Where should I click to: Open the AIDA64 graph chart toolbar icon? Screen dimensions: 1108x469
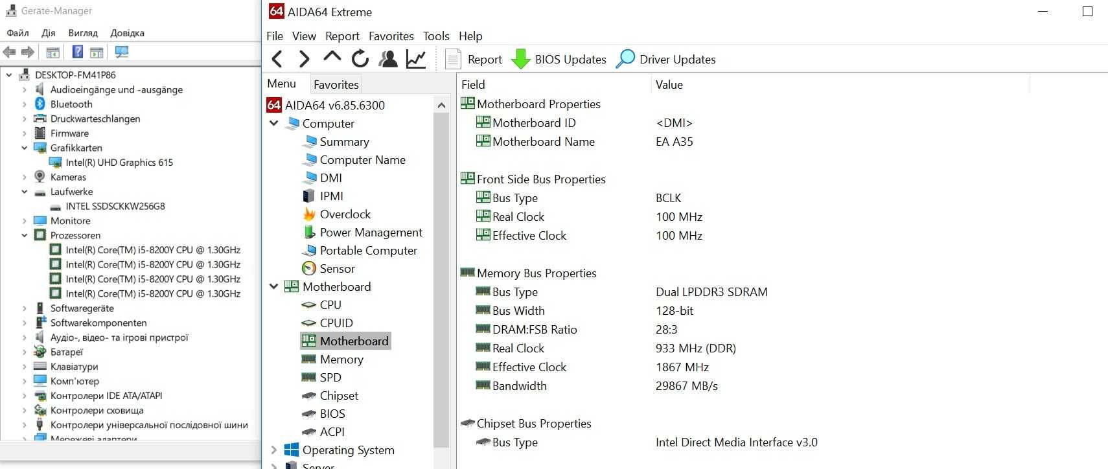tap(416, 59)
